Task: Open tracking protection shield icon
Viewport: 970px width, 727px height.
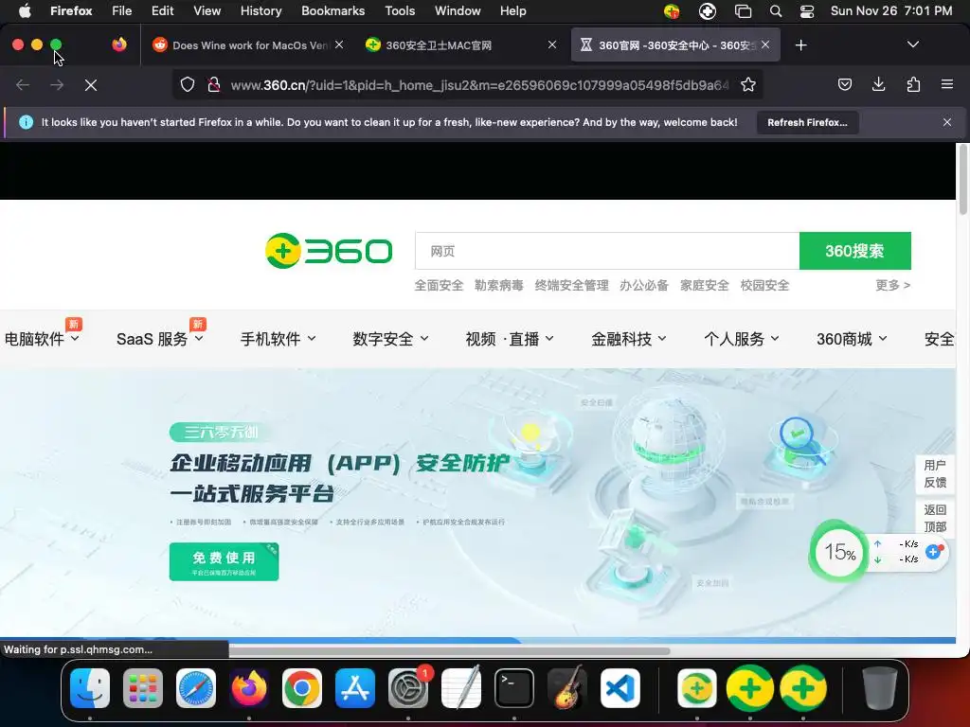Action: click(x=188, y=84)
